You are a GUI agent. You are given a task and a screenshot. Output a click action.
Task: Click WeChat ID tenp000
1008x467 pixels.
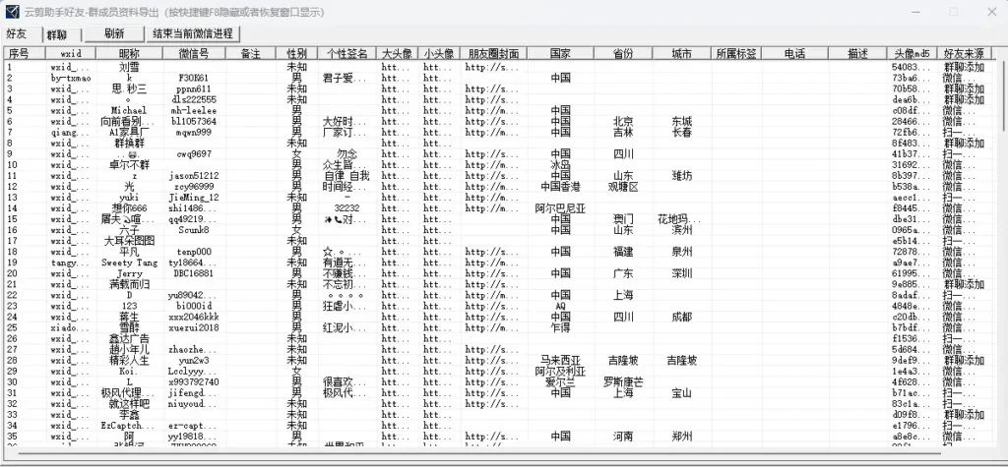pyautogui.click(x=194, y=252)
